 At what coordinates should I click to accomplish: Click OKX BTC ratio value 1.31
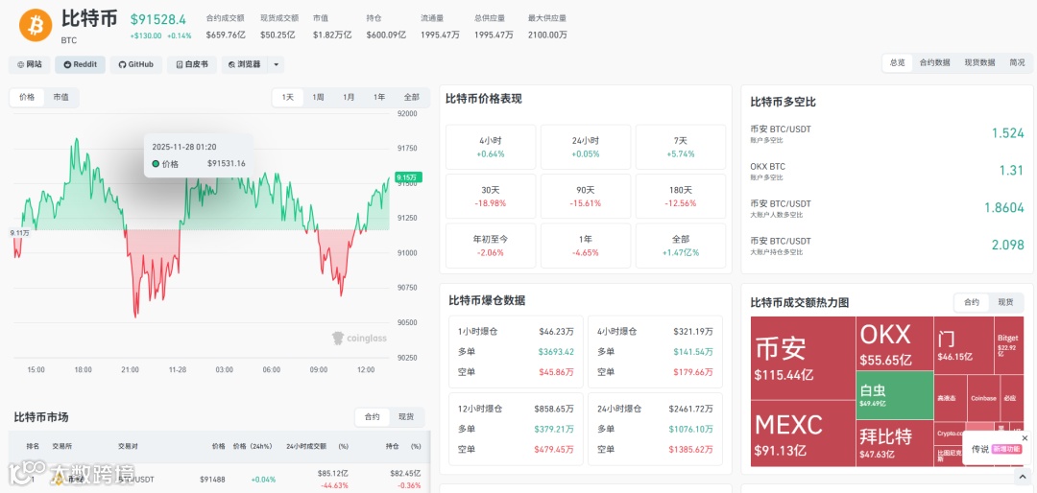click(1012, 171)
